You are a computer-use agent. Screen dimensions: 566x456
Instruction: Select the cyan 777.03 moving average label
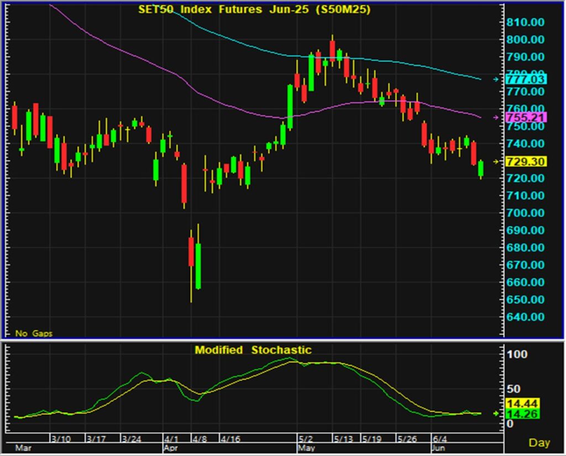pyautogui.click(x=526, y=79)
